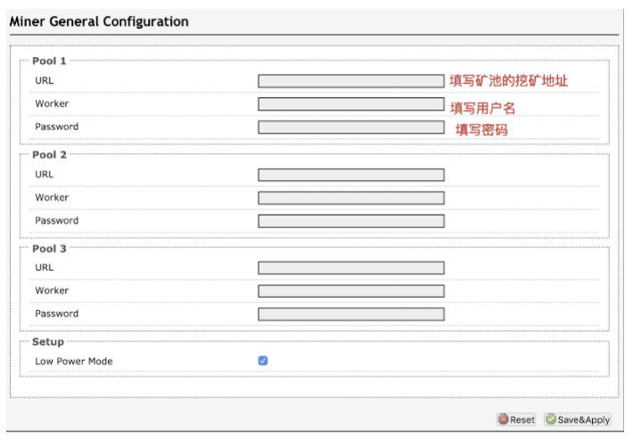Click the Pool 3 section legend
The height and width of the screenshot is (442, 641).
click(x=49, y=249)
